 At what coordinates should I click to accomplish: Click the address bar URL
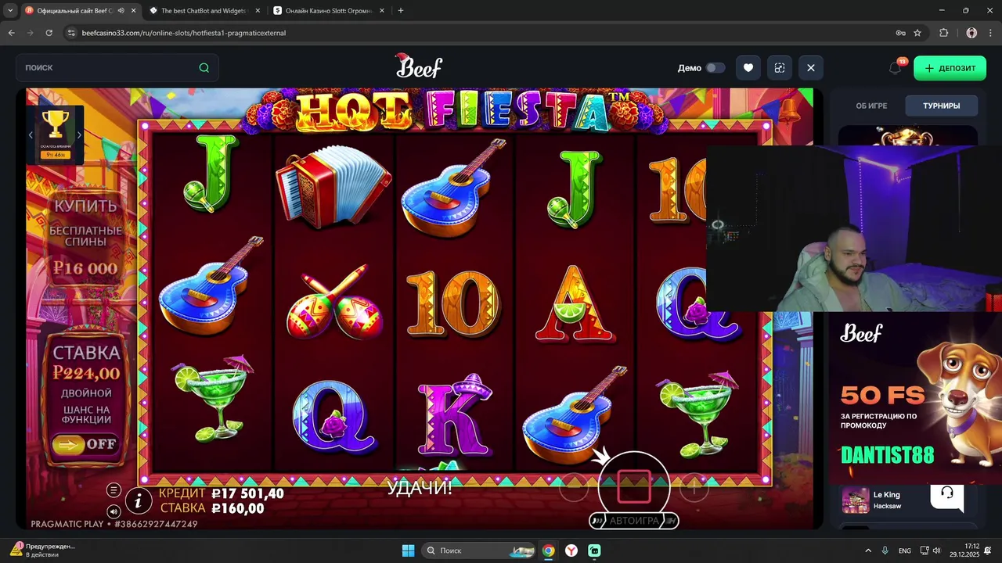point(183,33)
